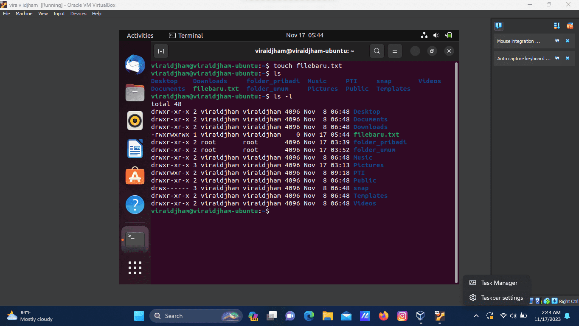The width and height of the screenshot is (579, 326).
Task: Open the Help icon in dock
Action: tap(135, 205)
